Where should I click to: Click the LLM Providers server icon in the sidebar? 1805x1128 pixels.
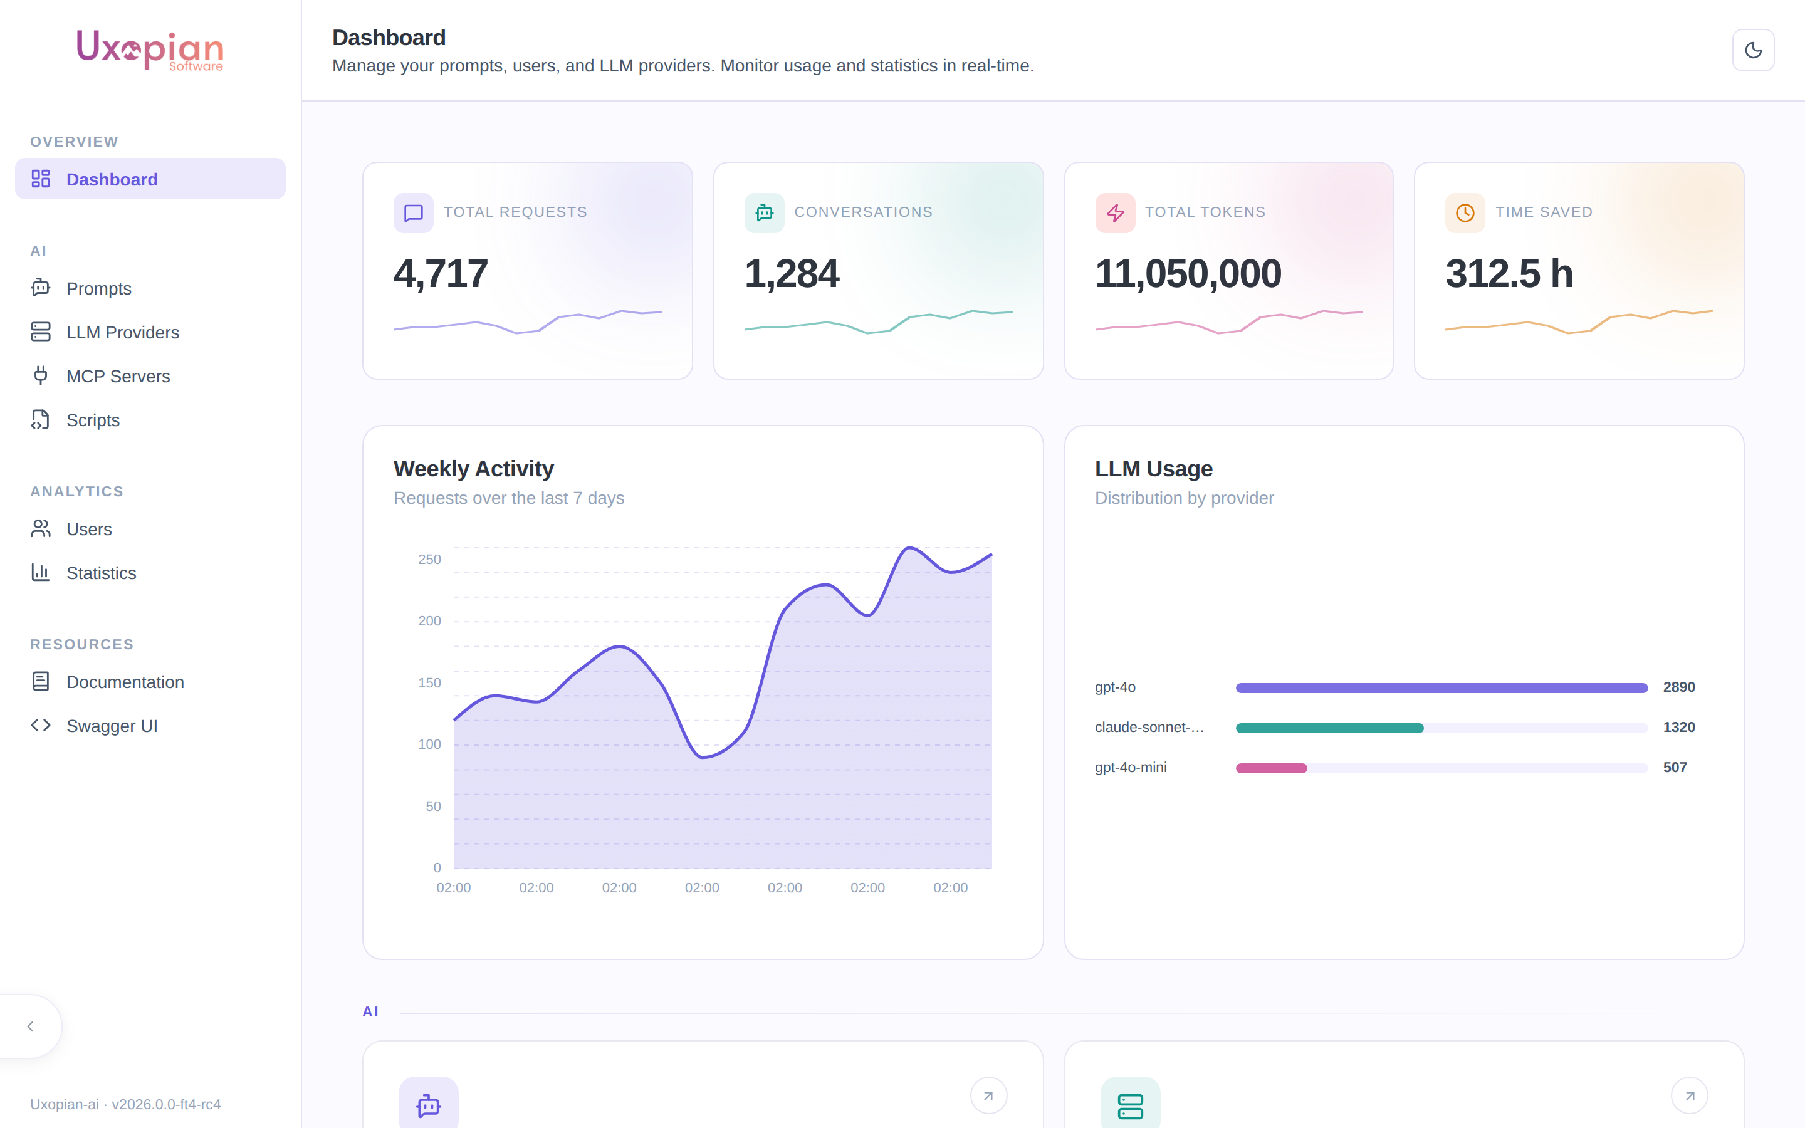click(x=40, y=332)
